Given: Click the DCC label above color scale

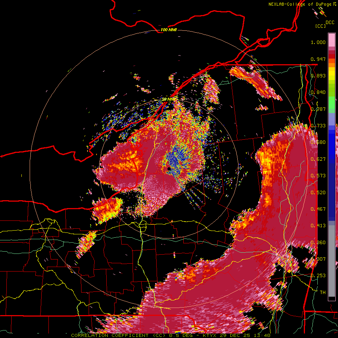Looking at the screenshot, I should click(330, 23).
